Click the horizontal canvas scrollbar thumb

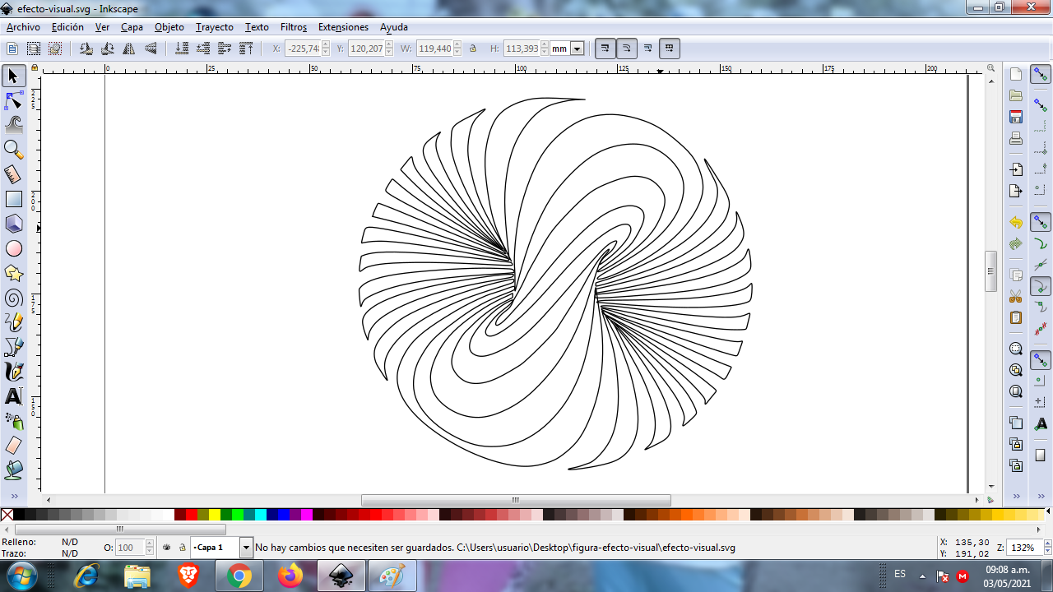[516, 500]
